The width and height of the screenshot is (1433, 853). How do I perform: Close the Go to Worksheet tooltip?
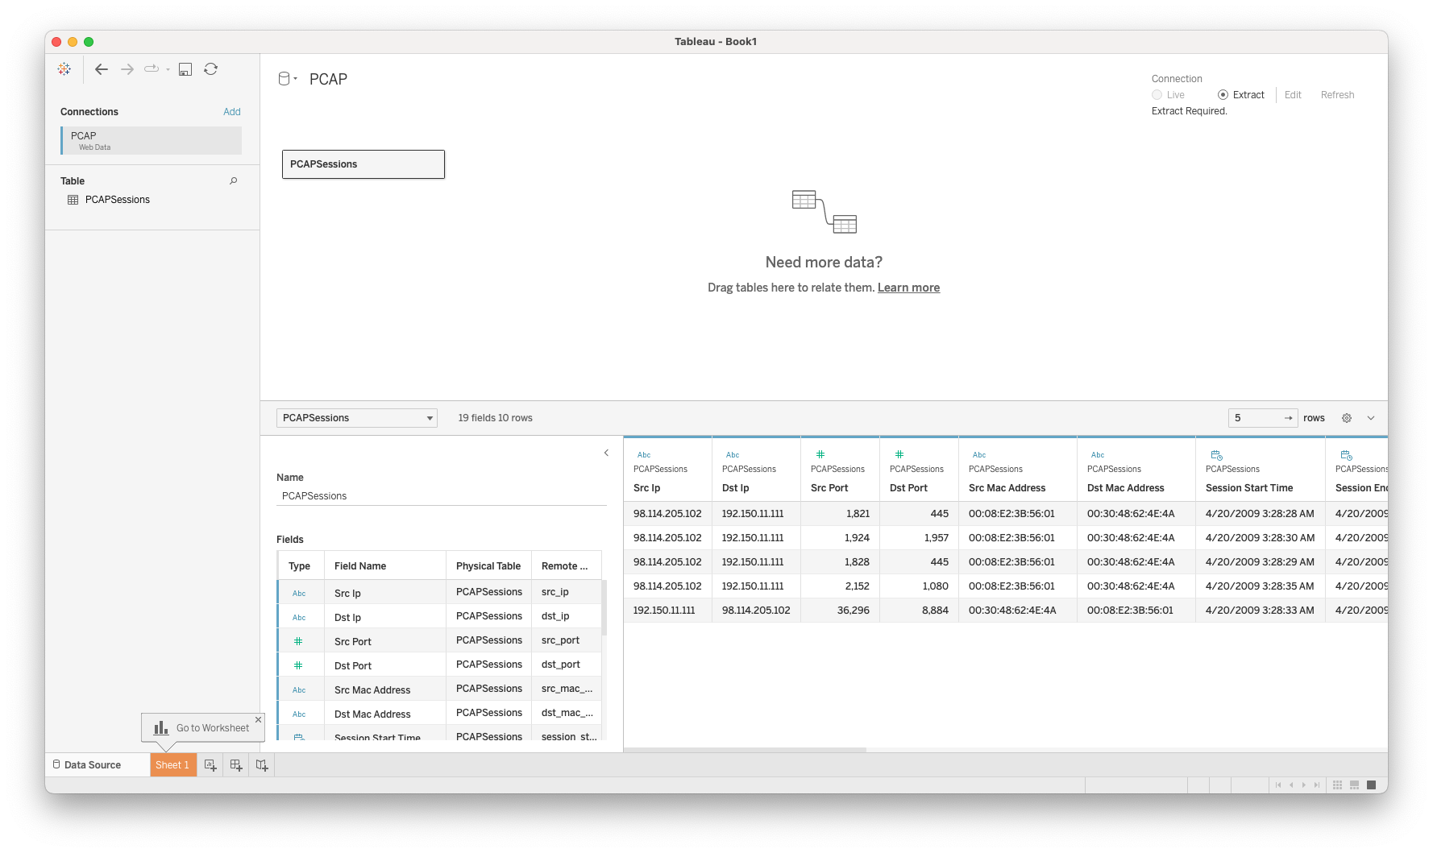258,719
